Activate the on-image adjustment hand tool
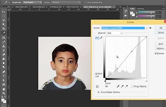 click(97, 87)
